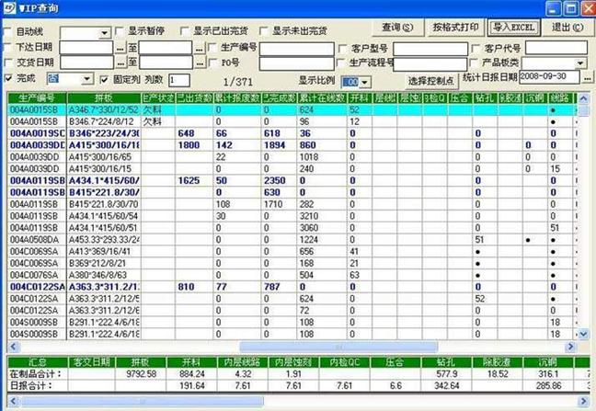596x411 pixels.
Task: Enable the 自动线 filter checkbox
Action: pos(8,31)
